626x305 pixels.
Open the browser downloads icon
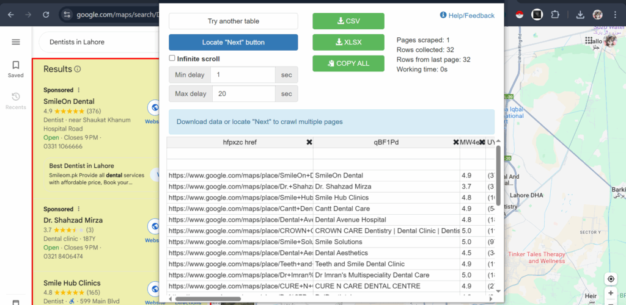point(580,15)
